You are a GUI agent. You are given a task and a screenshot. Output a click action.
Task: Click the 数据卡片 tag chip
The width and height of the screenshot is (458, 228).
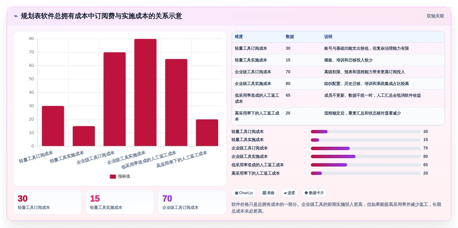click(314, 193)
